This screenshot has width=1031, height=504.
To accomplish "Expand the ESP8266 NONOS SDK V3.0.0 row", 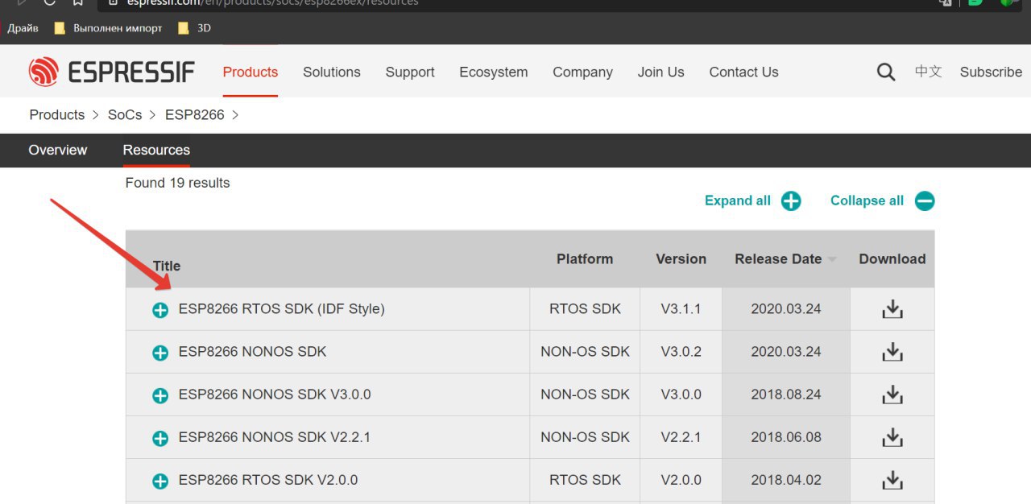I will (x=160, y=395).
